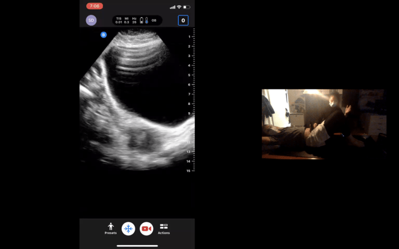Tap the OB preset label in status pill

154,21
